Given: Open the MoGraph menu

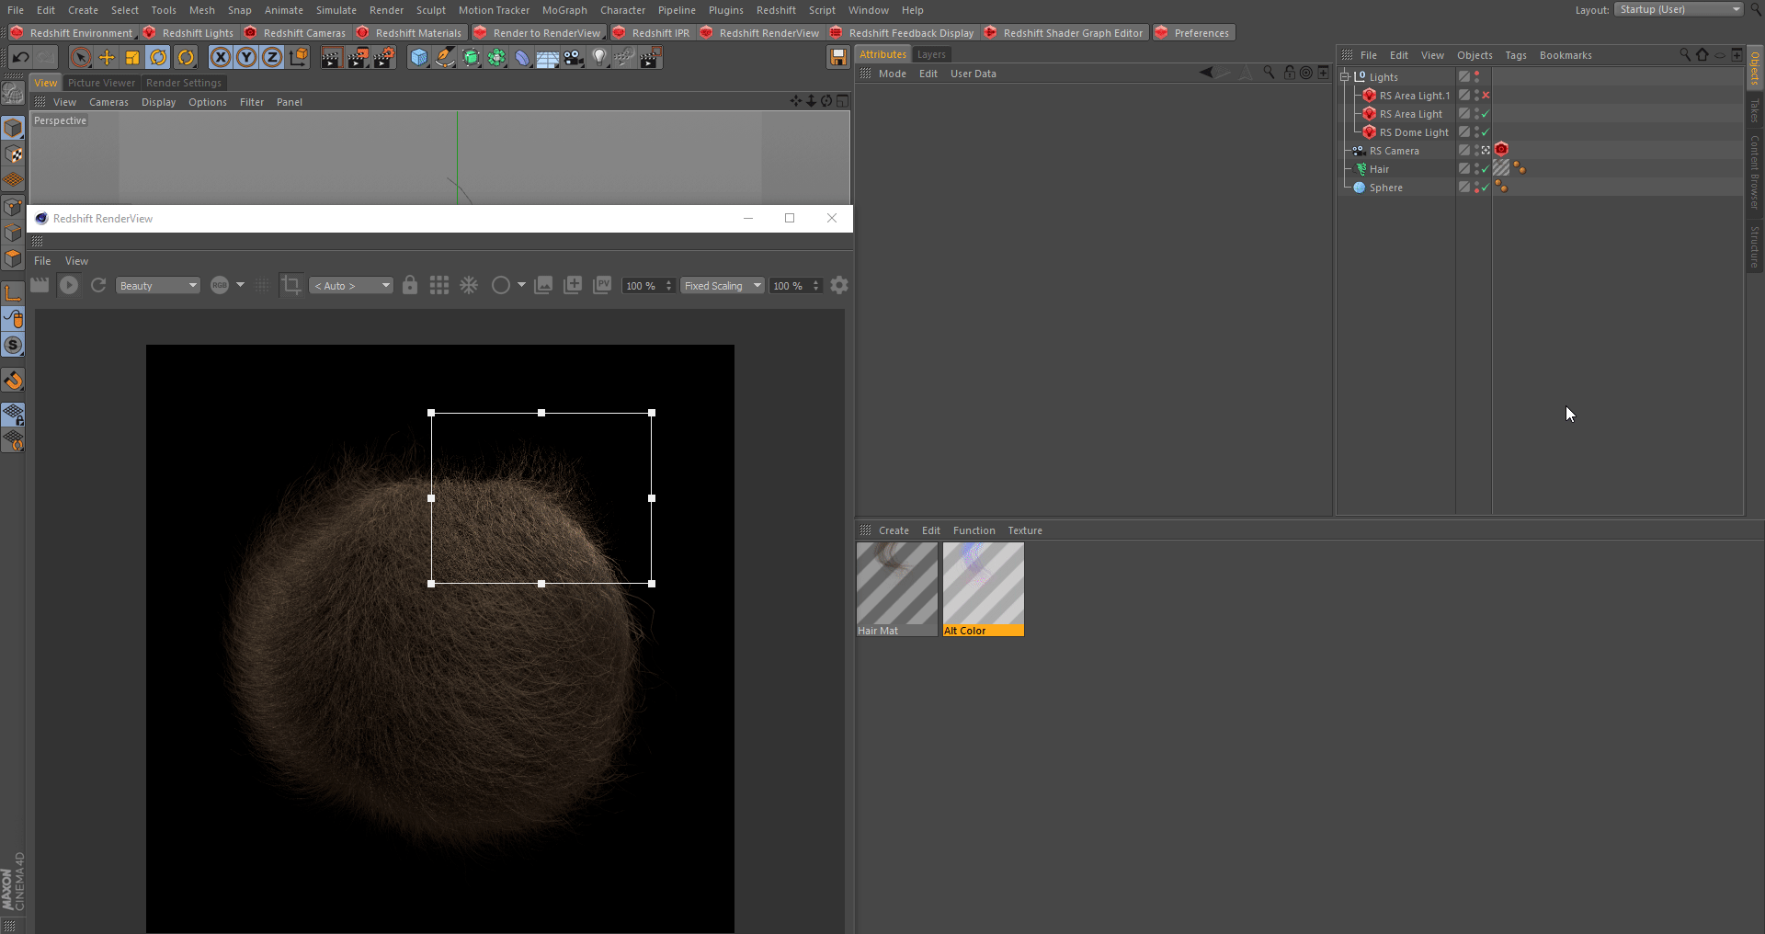Looking at the screenshot, I should pyautogui.click(x=564, y=10).
